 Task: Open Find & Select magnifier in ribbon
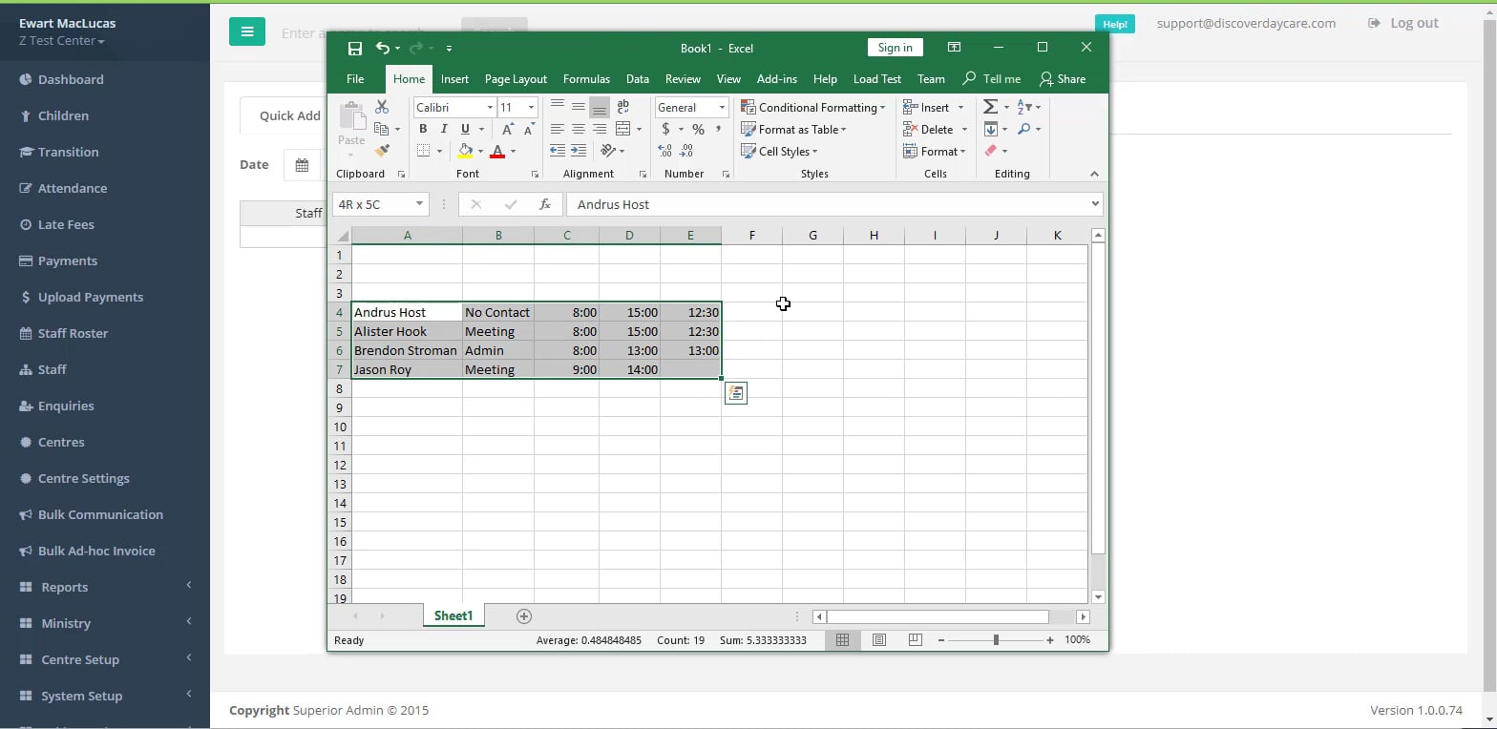[1028, 129]
